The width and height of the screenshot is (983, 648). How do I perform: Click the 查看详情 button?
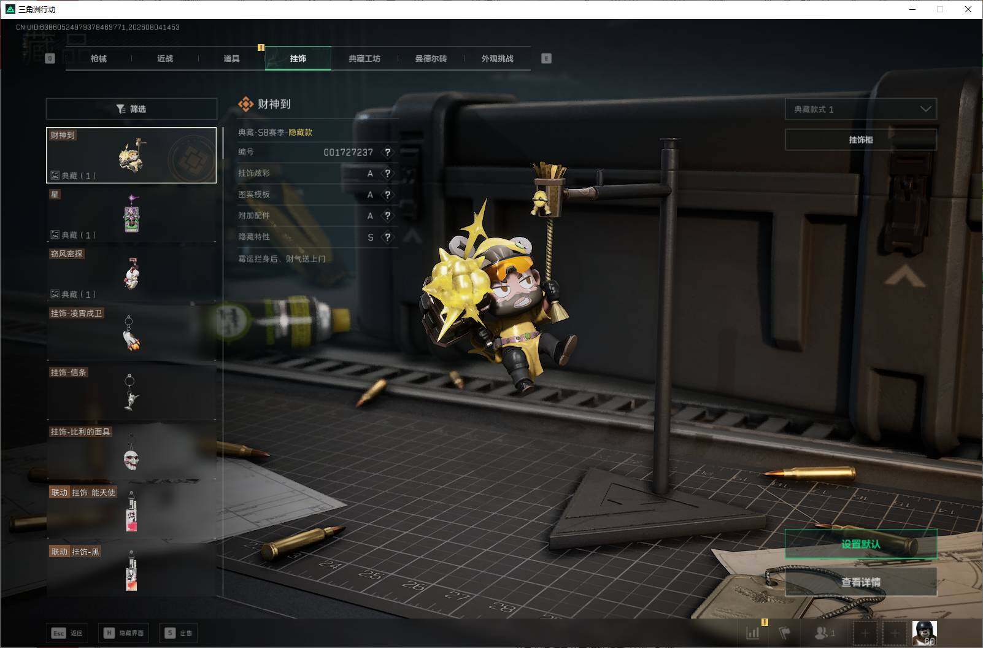point(861,582)
